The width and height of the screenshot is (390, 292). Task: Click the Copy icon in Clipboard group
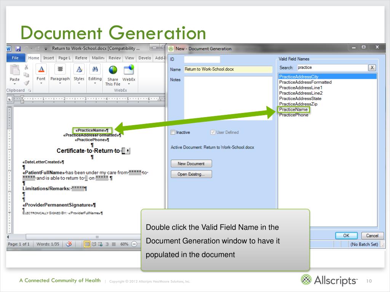tap(26, 75)
